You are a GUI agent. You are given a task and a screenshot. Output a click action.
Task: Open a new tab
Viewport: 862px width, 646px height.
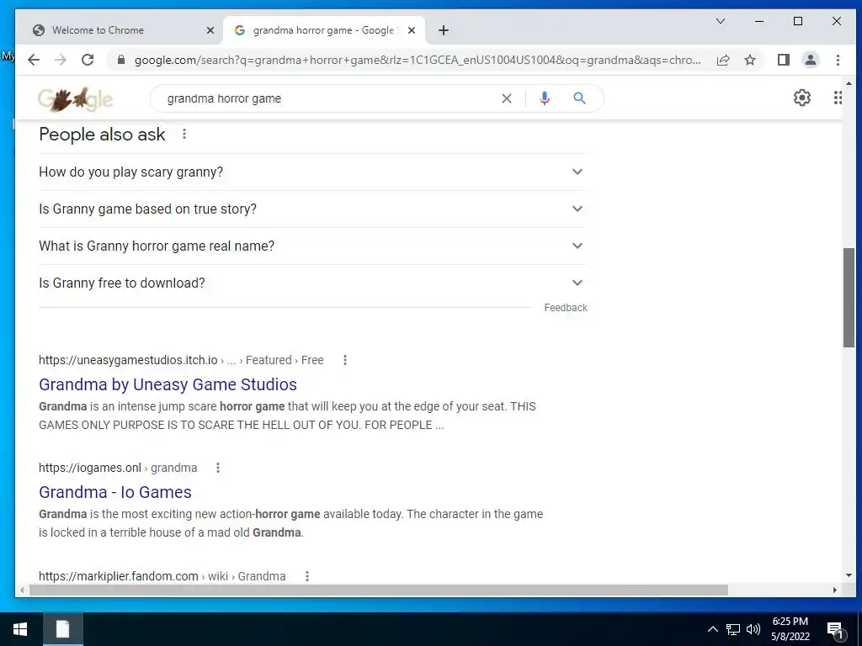pos(444,31)
